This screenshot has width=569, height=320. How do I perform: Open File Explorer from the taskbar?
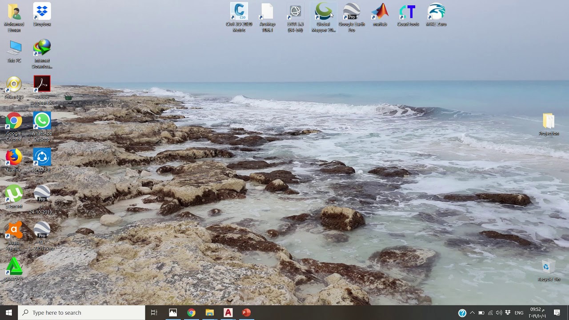pos(209,312)
